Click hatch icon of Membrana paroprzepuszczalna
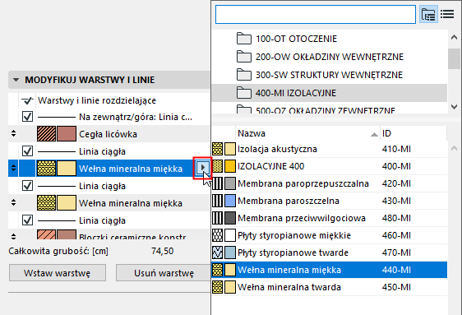Image resolution: width=462 pixels, height=315 pixels. click(218, 183)
